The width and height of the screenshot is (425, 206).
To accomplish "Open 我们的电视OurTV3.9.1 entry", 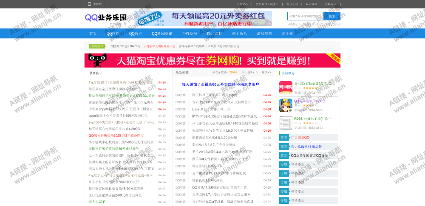I will click(223, 202).
